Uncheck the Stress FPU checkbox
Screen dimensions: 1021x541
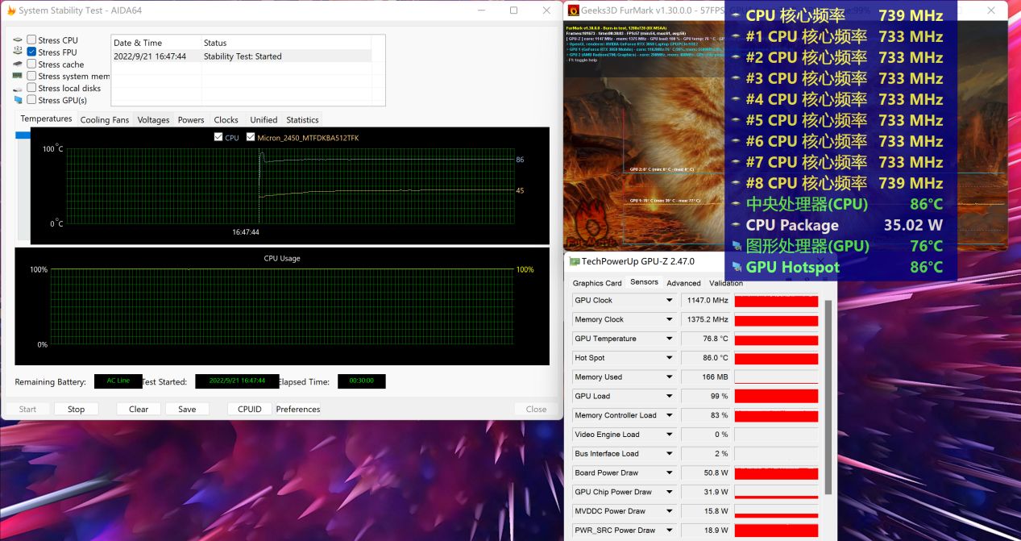(31, 52)
